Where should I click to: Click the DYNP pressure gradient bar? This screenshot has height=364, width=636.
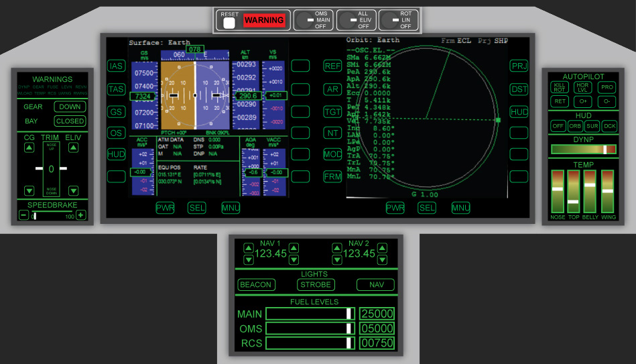pos(584,149)
